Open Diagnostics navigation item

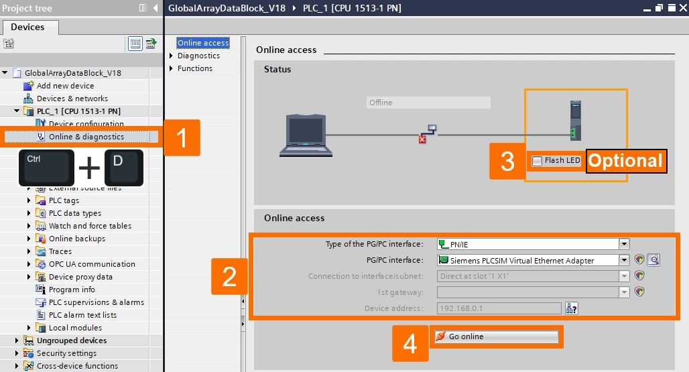[198, 56]
